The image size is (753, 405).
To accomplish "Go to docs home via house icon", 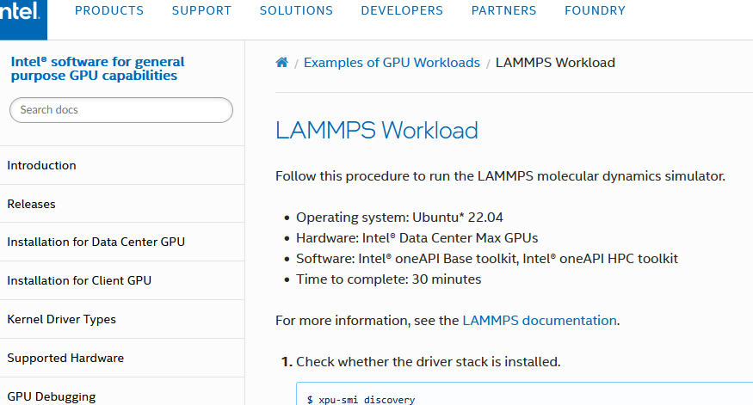I will tap(282, 63).
